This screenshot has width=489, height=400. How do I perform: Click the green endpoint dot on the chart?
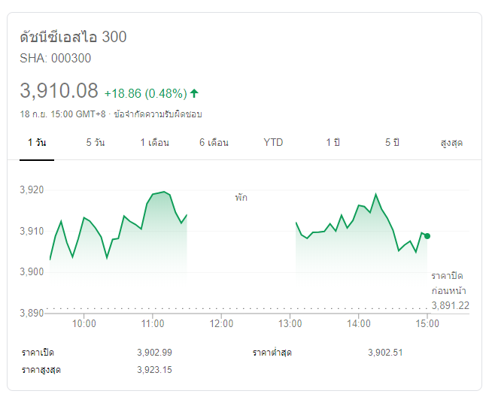pyautogui.click(x=427, y=236)
